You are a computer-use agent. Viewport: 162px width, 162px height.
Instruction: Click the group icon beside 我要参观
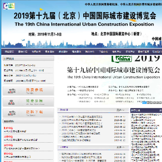[12, 91]
